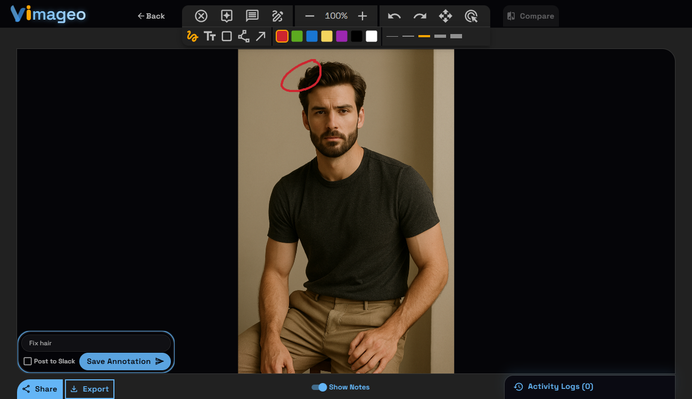Choose the rectangle shape tool
Image resolution: width=692 pixels, height=399 pixels.
pos(227,36)
